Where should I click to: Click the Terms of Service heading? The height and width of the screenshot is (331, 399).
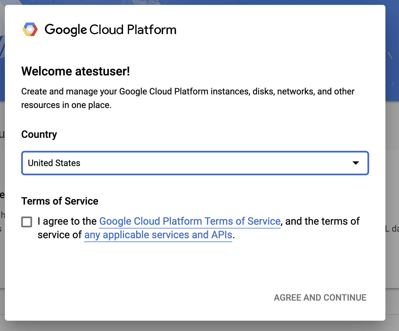point(60,201)
